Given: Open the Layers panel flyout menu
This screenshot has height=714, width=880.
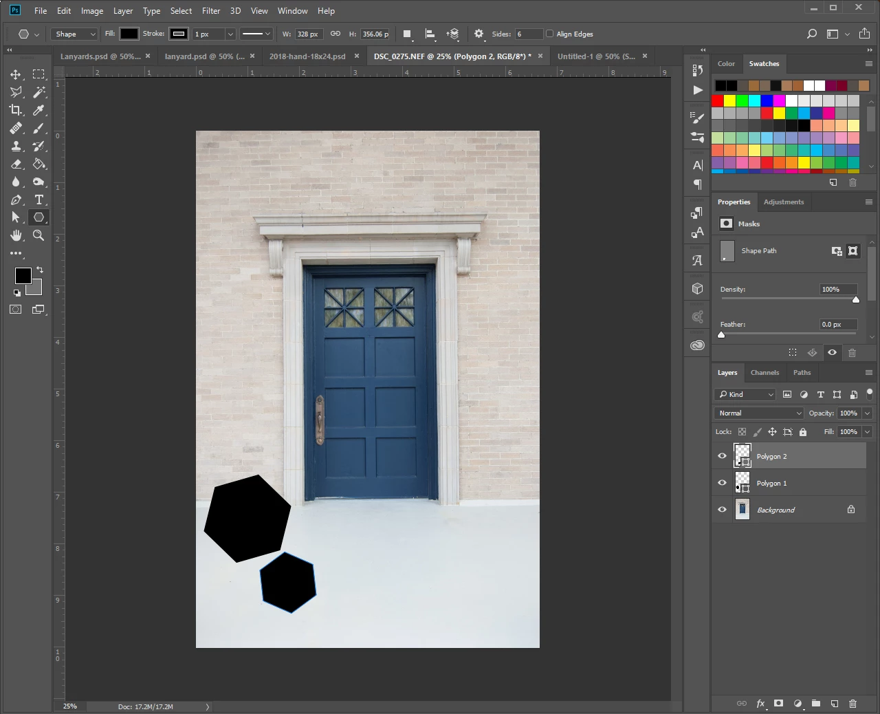Looking at the screenshot, I should (869, 372).
